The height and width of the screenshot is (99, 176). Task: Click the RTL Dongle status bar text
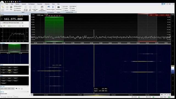coord(9,97)
